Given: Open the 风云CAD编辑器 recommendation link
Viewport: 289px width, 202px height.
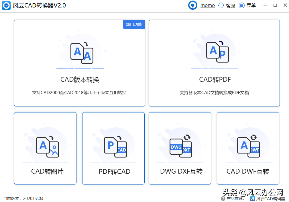Looking at the screenshot, I should coord(271,199).
